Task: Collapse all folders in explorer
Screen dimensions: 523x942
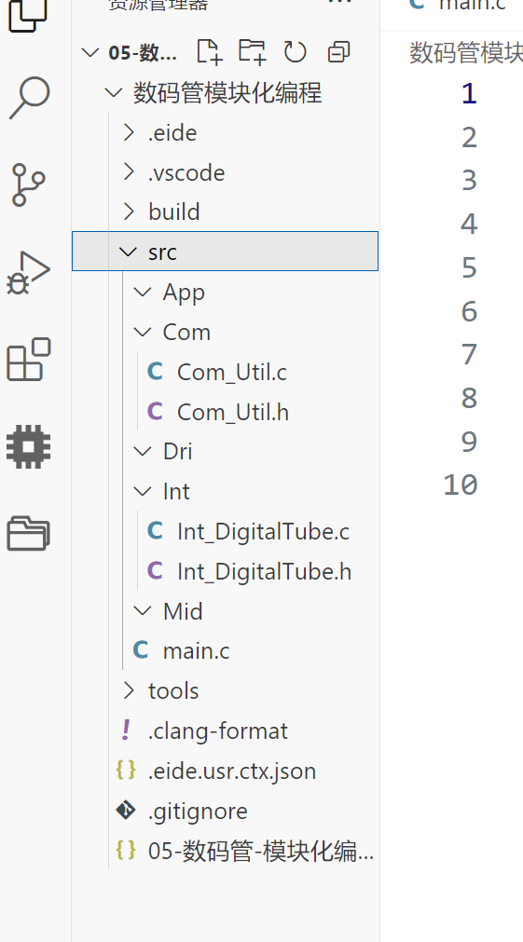Action: pos(338,52)
